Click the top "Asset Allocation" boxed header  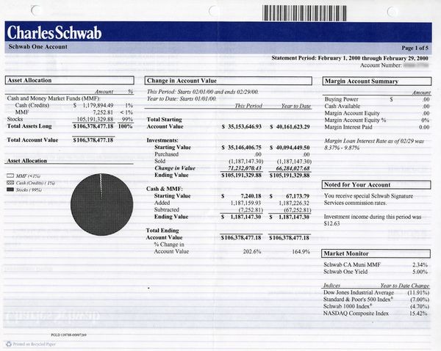pyautogui.click(x=70, y=80)
